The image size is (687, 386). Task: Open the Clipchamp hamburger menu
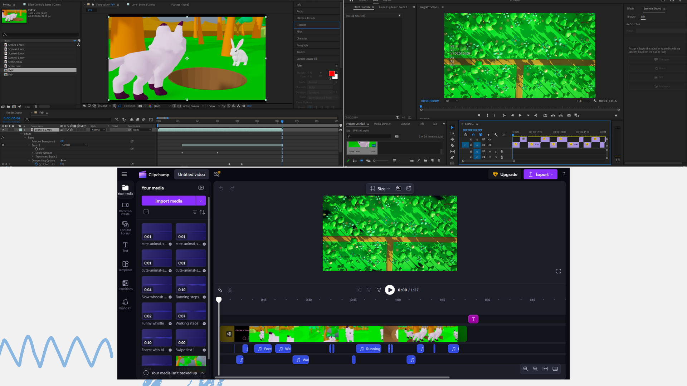(x=124, y=174)
